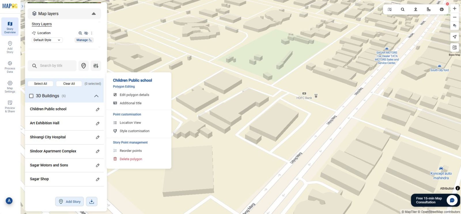Select Edit polygon details menu option

click(x=134, y=95)
